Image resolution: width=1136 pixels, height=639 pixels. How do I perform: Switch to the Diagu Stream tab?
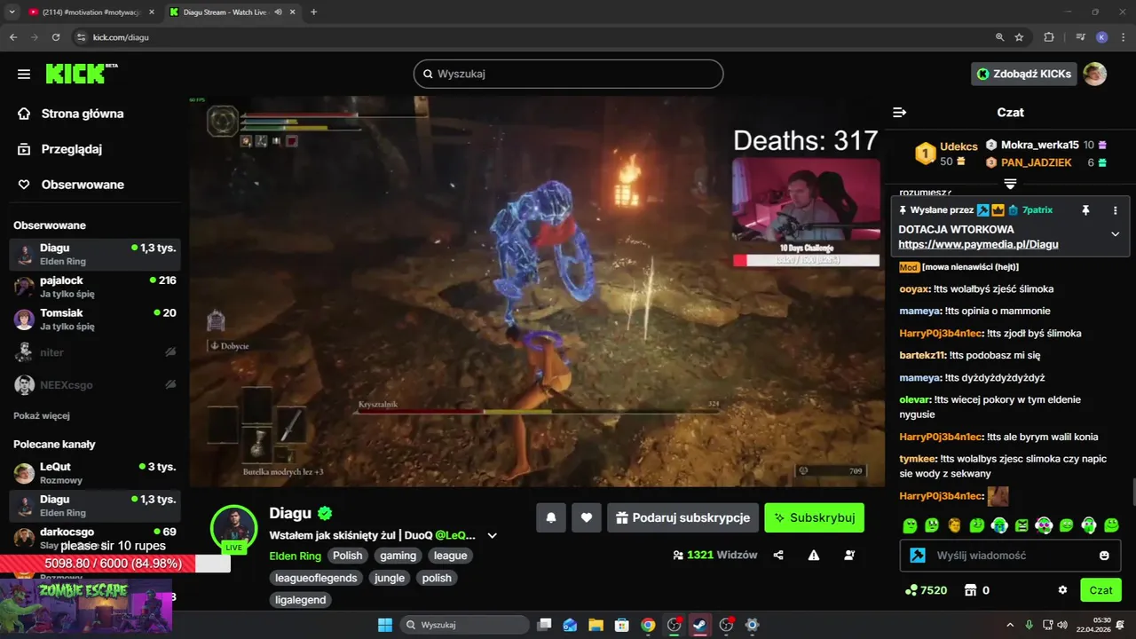coord(231,12)
